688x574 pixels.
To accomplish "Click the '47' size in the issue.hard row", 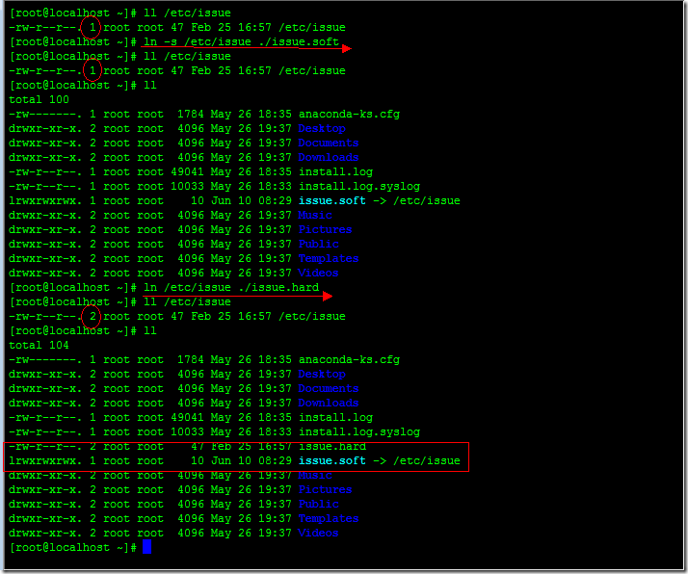I will point(198,447).
